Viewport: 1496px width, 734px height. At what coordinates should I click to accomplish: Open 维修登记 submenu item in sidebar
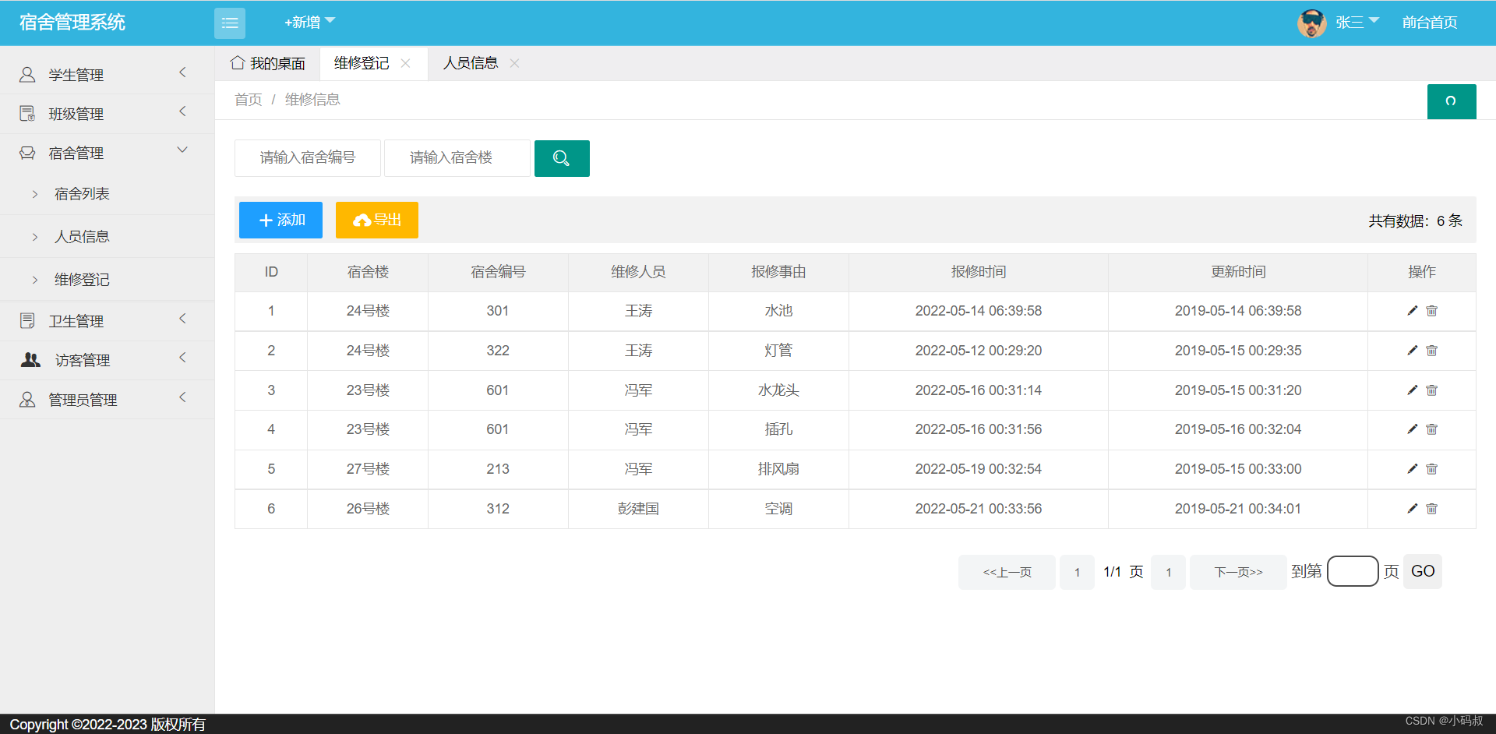[82, 280]
